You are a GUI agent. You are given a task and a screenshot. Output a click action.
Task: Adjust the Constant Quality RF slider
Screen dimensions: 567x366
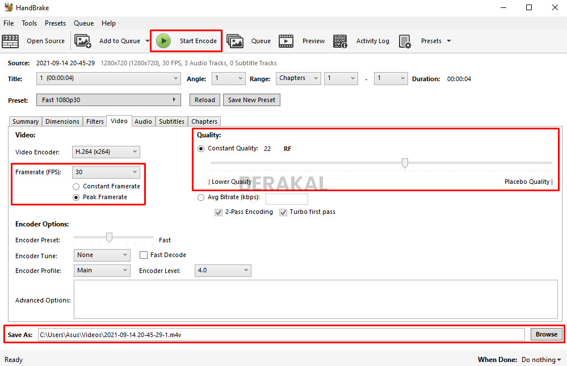(404, 162)
